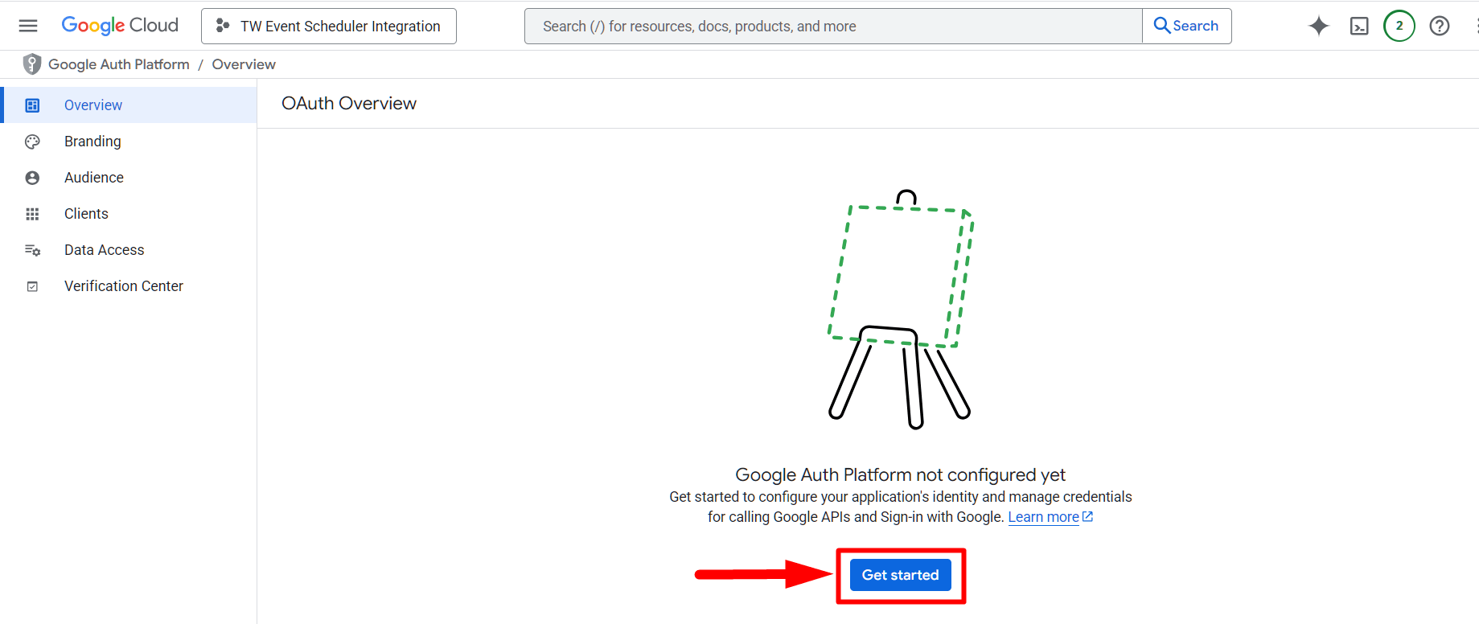Click the Google Cloud logo
The height and width of the screenshot is (624, 1479).
pyautogui.click(x=120, y=26)
